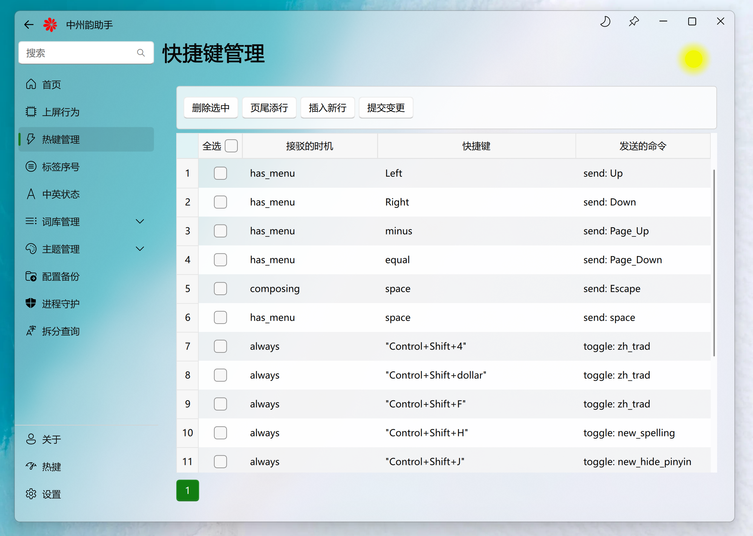Open 设置 gear at sidebar bottom
This screenshot has height=536, width=753.
click(31, 494)
